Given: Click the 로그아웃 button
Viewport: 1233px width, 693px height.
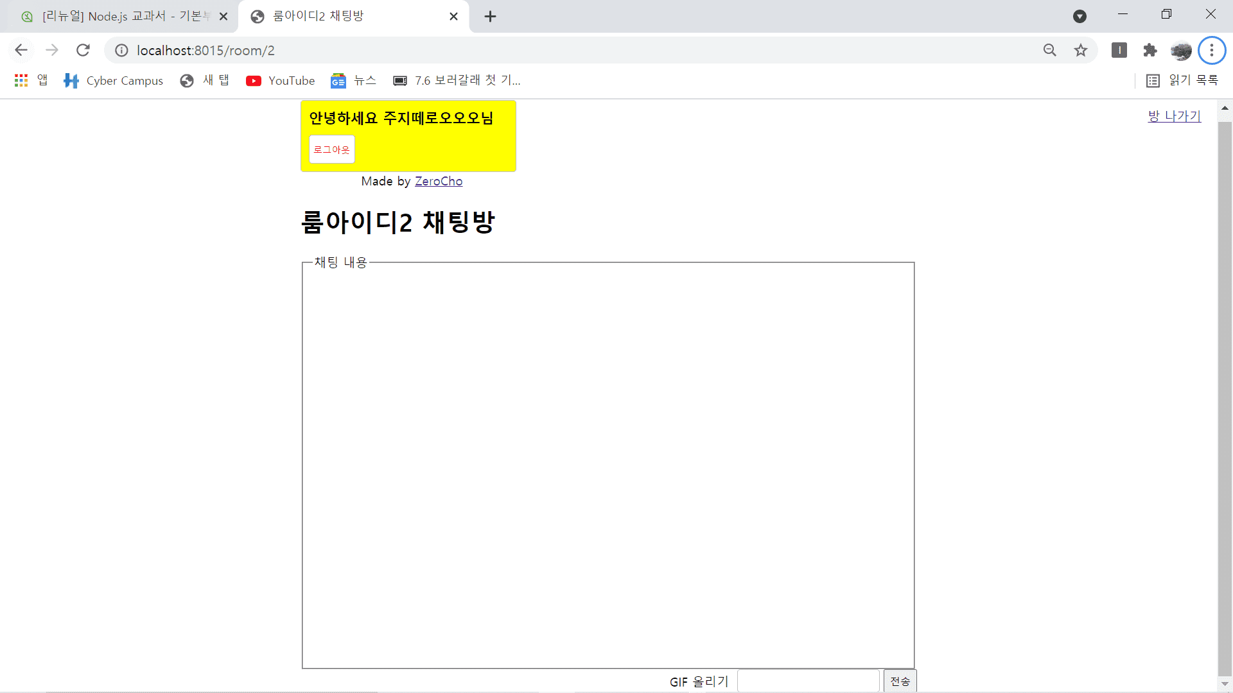Looking at the screenshot, I should pos(331,150).
